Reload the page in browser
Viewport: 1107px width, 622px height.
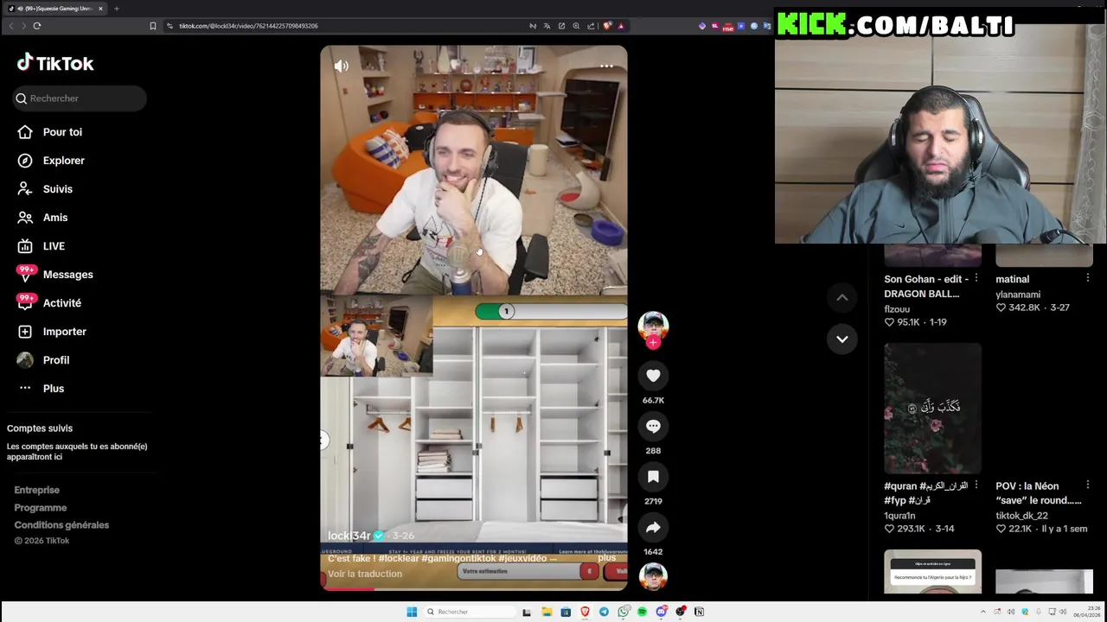(x=37, y=26)
